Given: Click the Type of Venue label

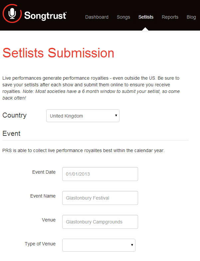Looking at the screenshot, I should pyautogui.click(x=40, y=244).
